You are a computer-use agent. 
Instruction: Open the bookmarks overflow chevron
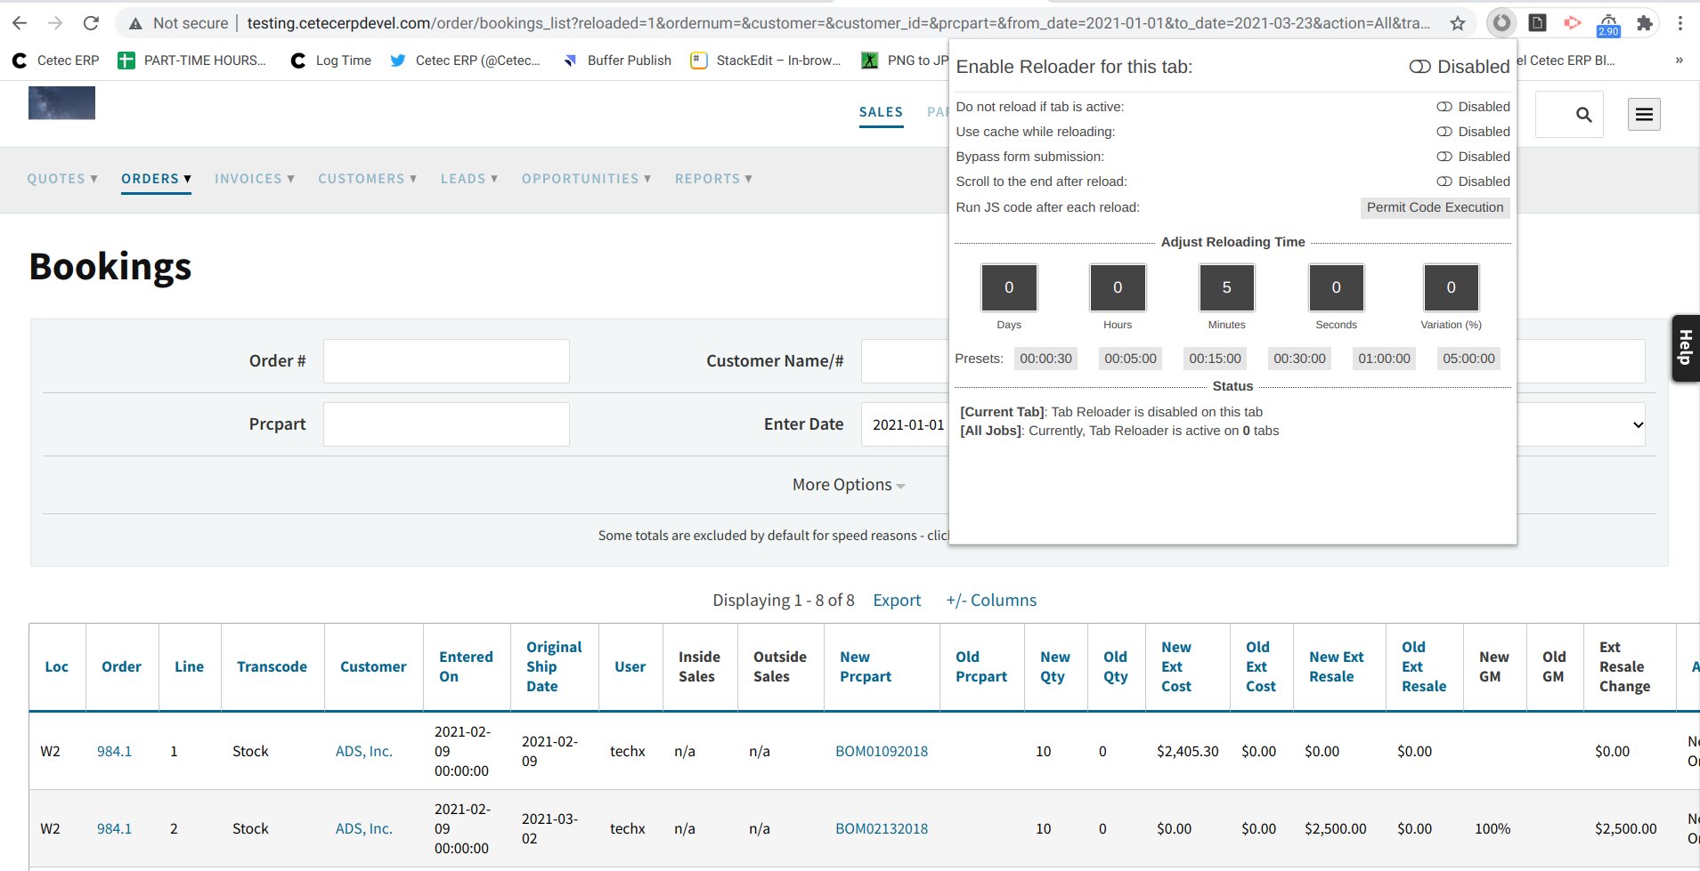(1678, 60)
